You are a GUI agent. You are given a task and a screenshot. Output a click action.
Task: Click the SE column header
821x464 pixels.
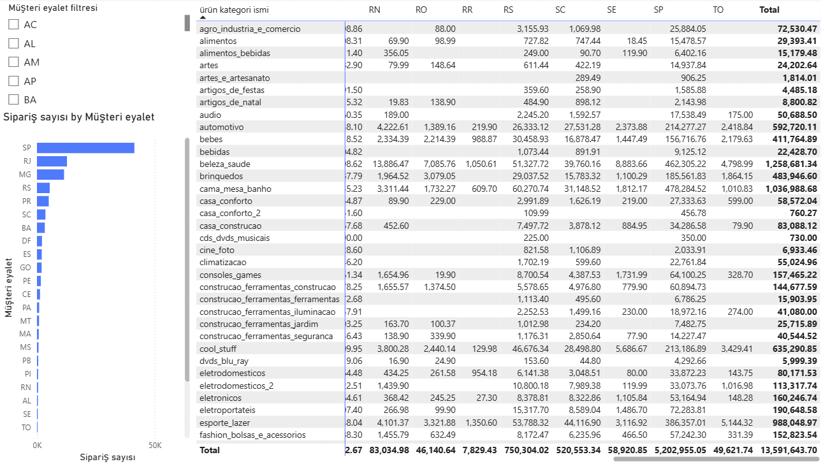point(612,10)
